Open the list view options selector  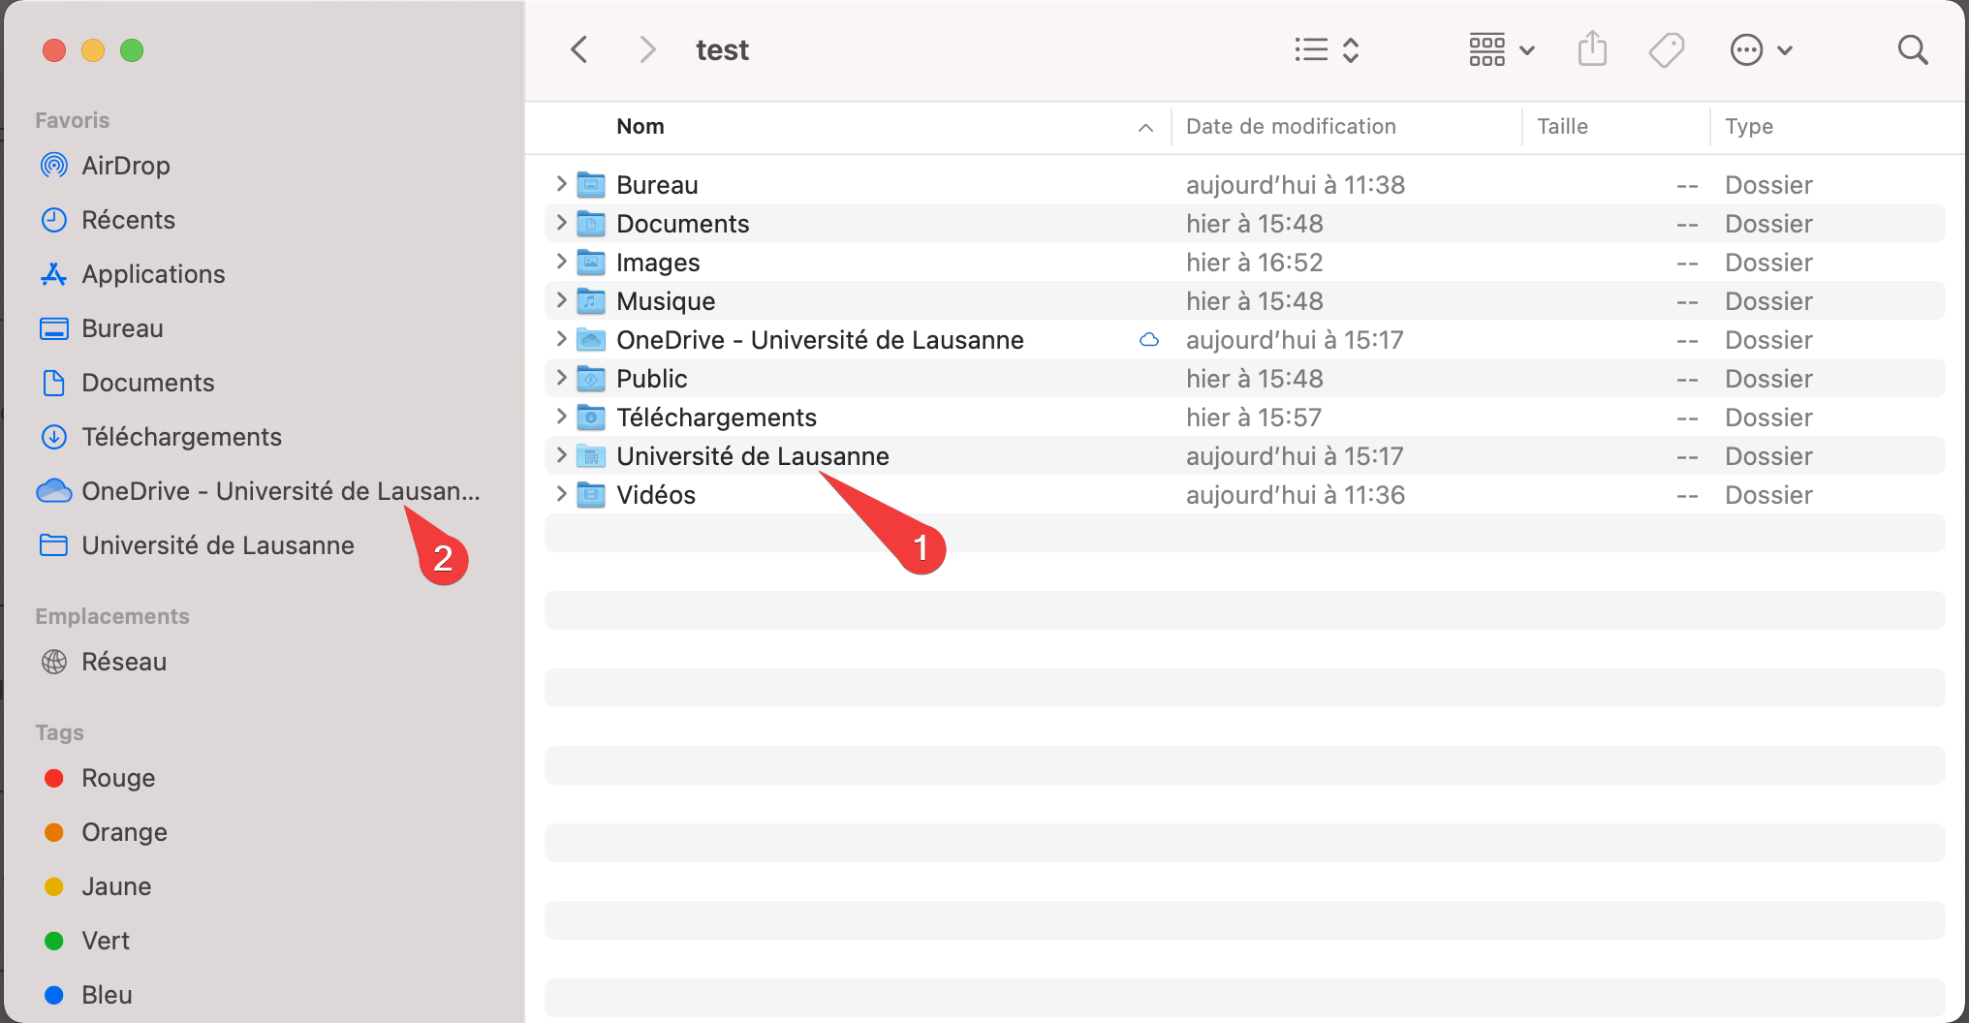coord(1327,49)
